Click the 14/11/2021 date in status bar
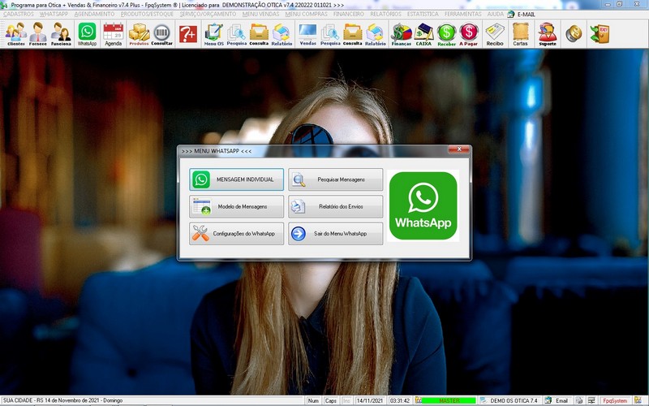Image resolution: width=649 pixels, height=406 pixels. pyautogui.click(x=370, y=400)
